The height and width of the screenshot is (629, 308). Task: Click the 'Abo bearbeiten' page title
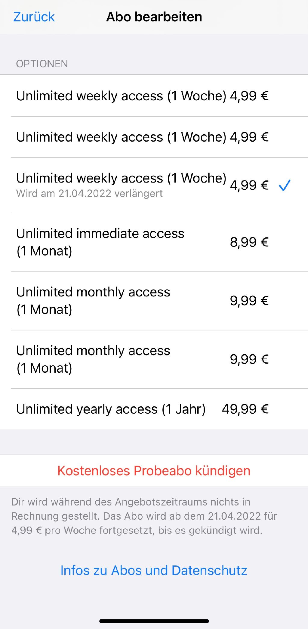click(x=154, y=17)
